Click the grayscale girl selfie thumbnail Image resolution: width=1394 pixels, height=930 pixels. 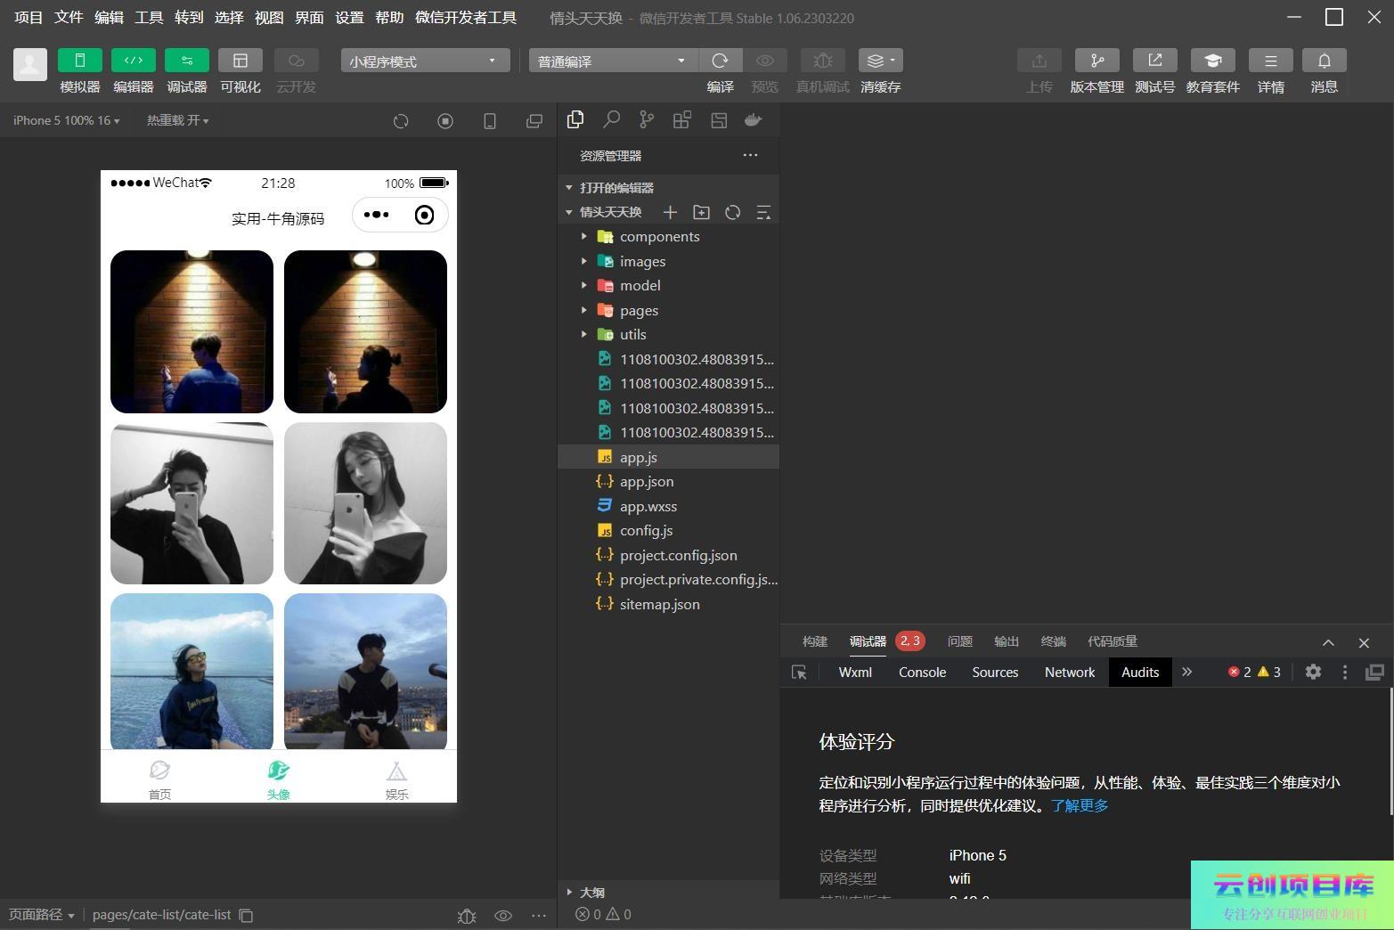point(365,503)
